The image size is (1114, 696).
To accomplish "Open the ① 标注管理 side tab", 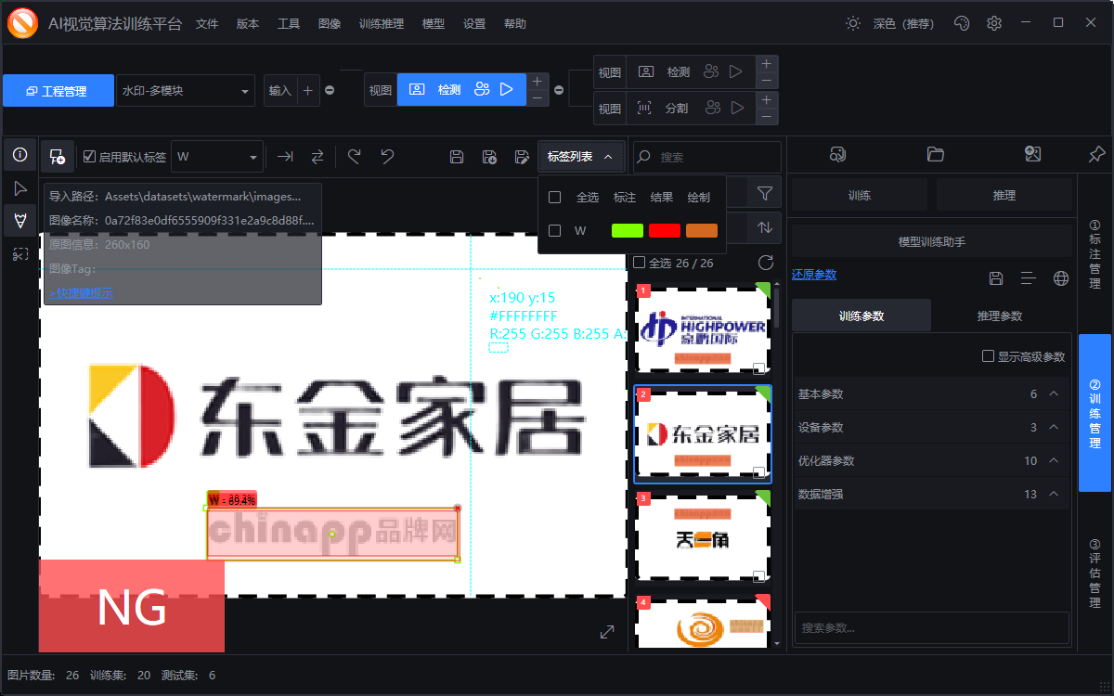I will click(1095, 254).
